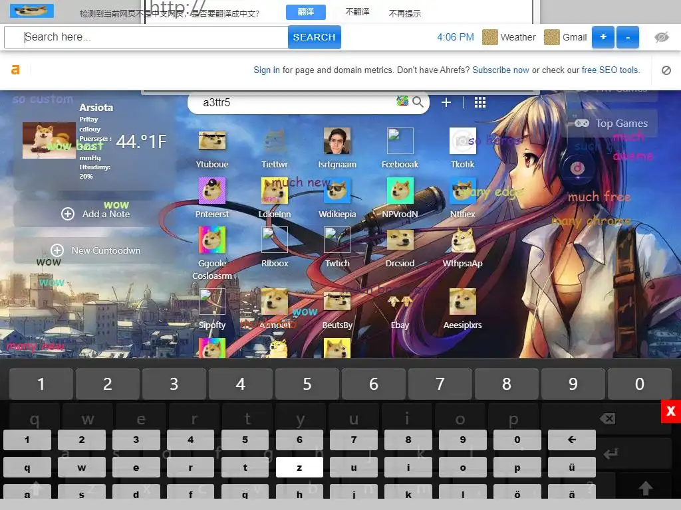
Task: Click the plus icon beside the search box
Action: tap(446, 102)
